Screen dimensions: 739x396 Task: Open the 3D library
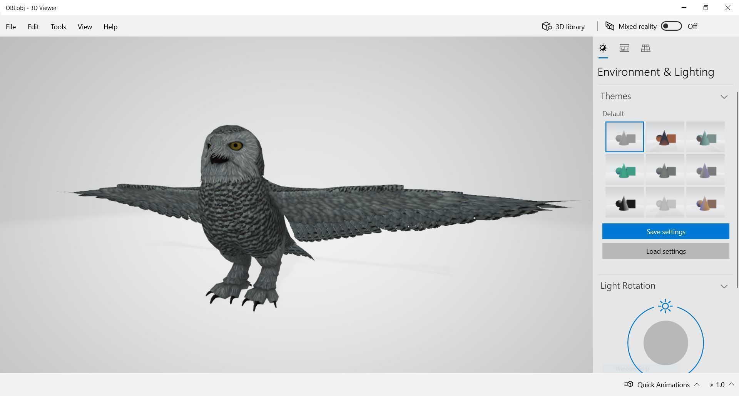click(563, 26)
